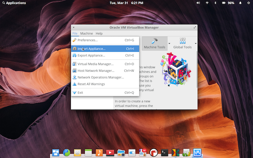Open the date and time indicator
The width and height of the screenshot is (253, 158).
point(127,3)
